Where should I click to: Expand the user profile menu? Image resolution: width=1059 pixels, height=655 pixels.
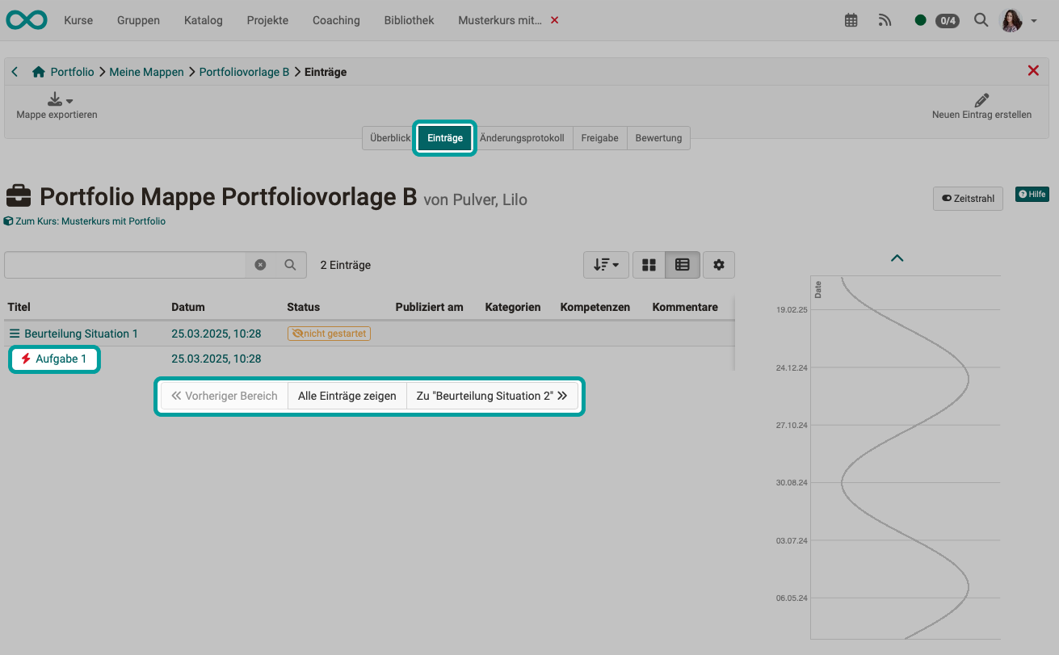pyautogui.click(x=1012, y=19)
